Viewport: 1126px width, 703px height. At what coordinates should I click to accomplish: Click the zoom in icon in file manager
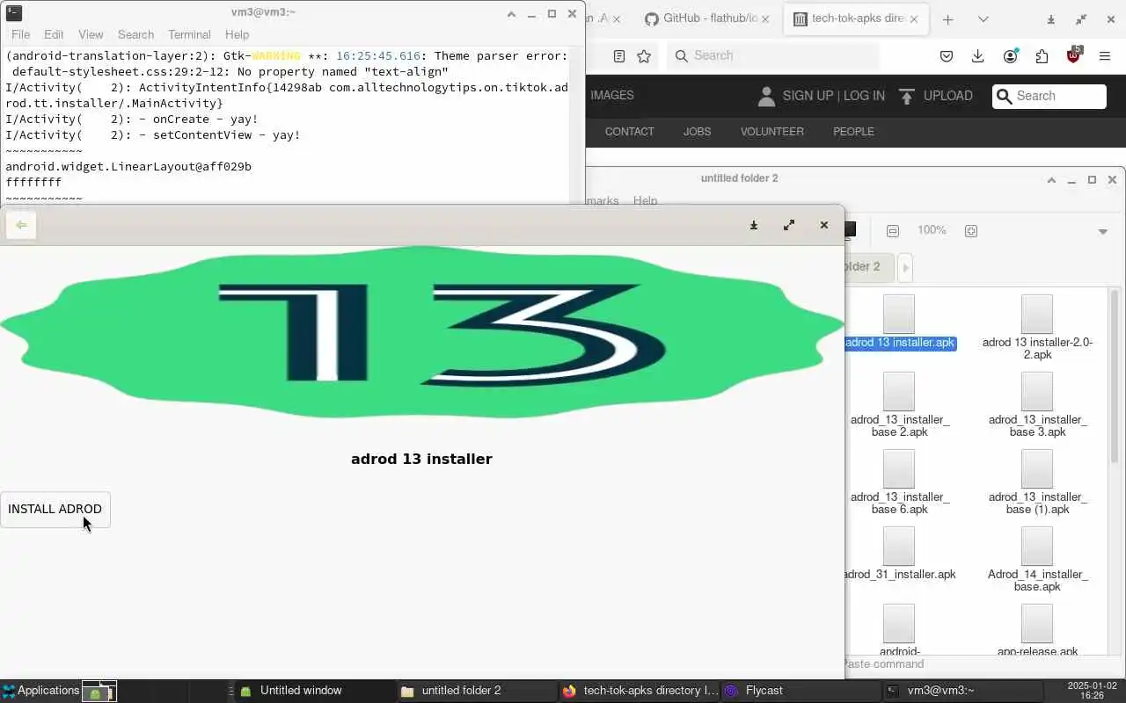coord(971,231)
